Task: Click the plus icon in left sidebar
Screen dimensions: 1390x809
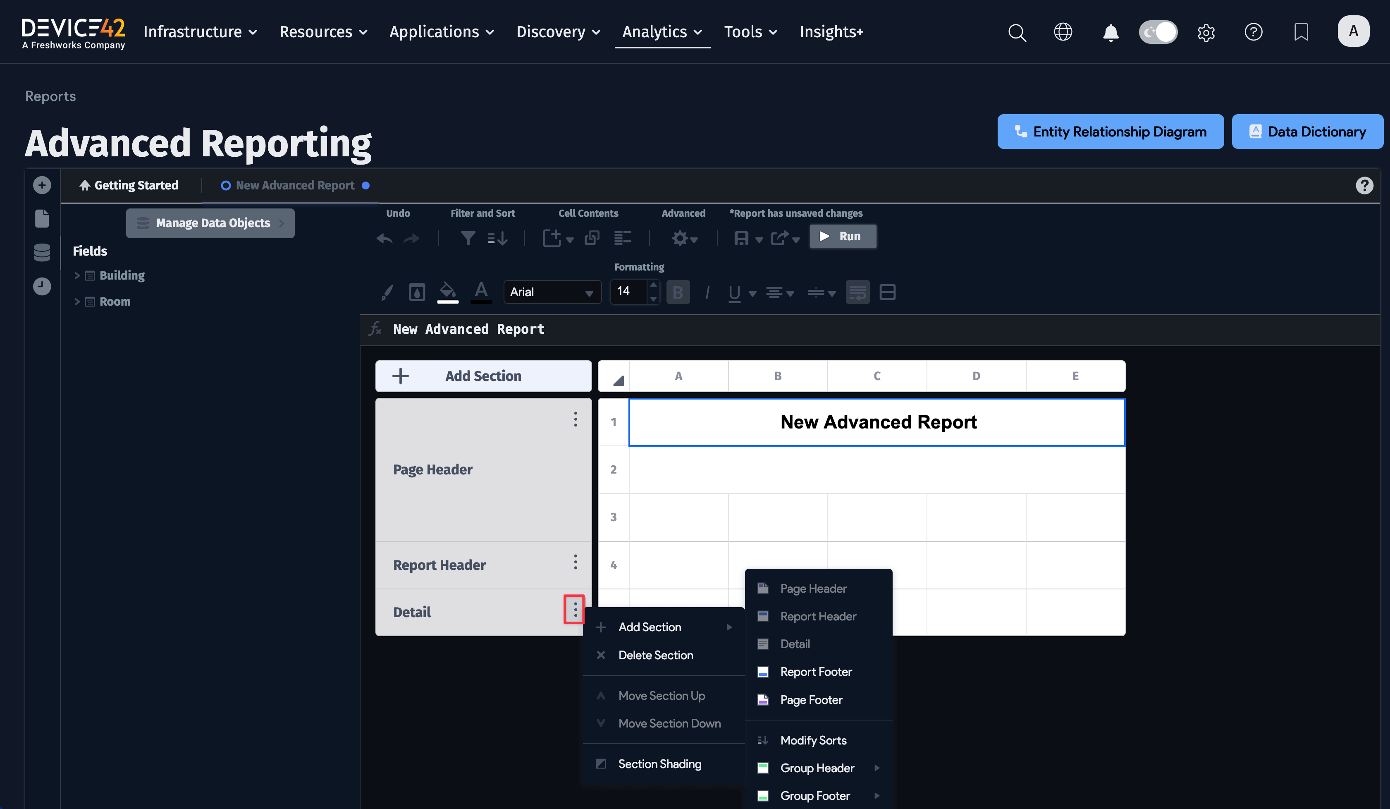Action: [42, 185]
